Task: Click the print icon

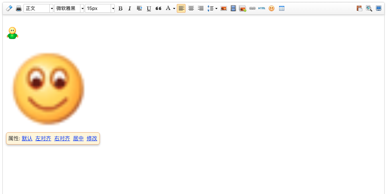Action: point(19,8)
